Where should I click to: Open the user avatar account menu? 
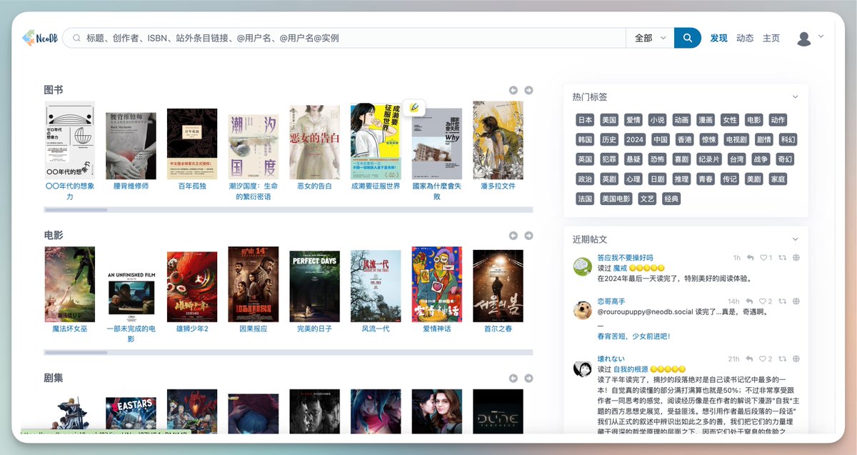tap(804, 39)
